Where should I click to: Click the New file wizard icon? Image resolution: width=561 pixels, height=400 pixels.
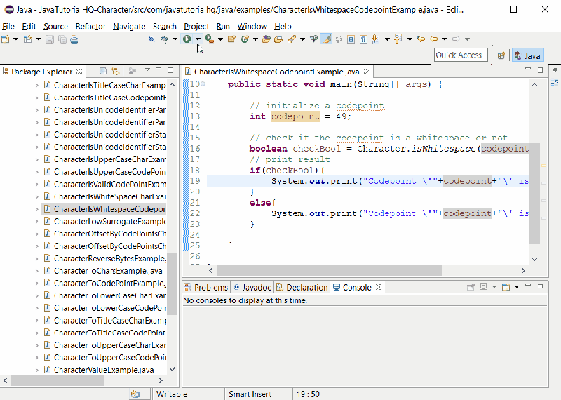pos(6,39)
